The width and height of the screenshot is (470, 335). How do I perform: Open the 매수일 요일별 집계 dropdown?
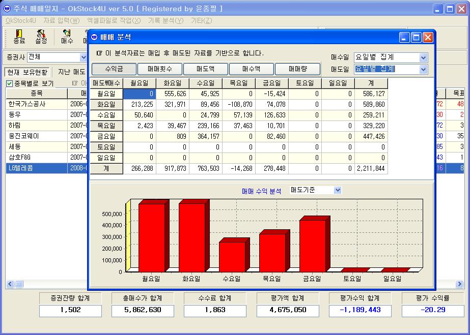pos(423,57)
